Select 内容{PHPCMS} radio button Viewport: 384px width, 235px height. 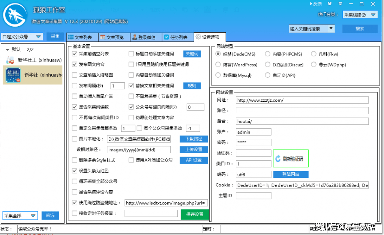click(x=268, y=54)
